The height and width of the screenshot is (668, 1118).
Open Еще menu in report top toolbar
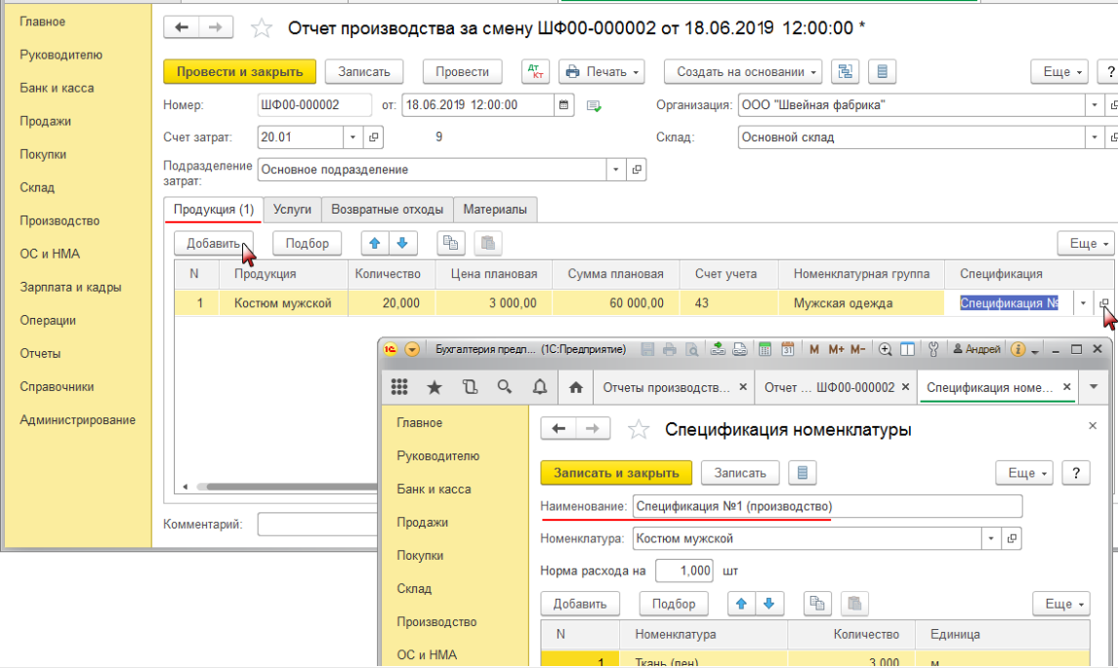pos(1059,72)
